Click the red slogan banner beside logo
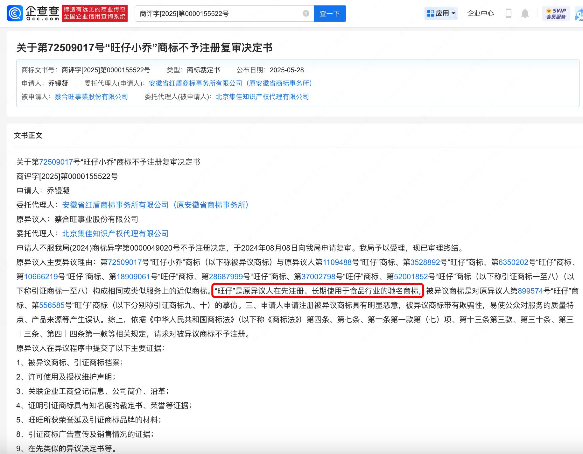Image resolution: width=583 pixels, height=454 pixels. point(95,13)
